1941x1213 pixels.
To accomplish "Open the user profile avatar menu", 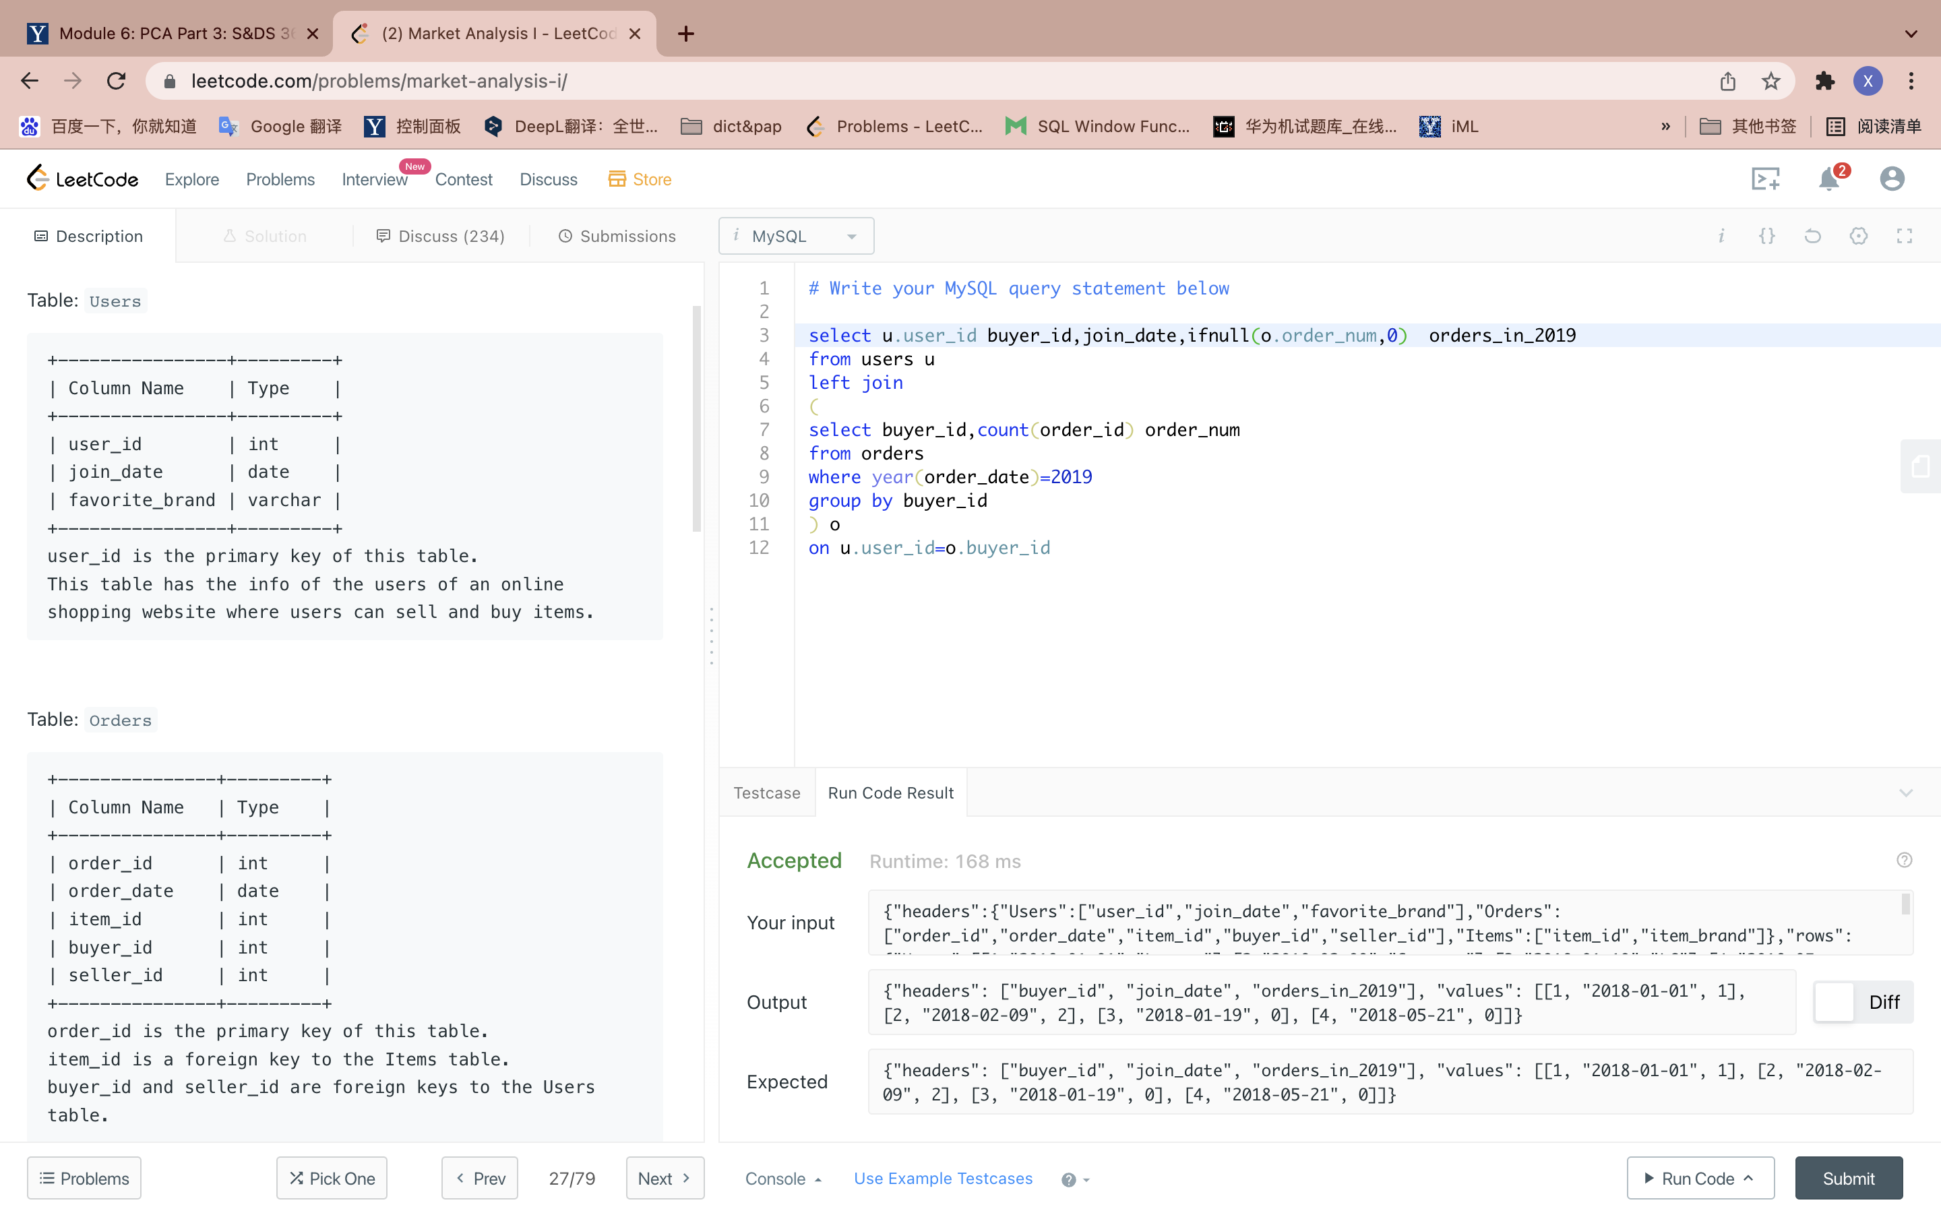I will [x=1891, y=178].
